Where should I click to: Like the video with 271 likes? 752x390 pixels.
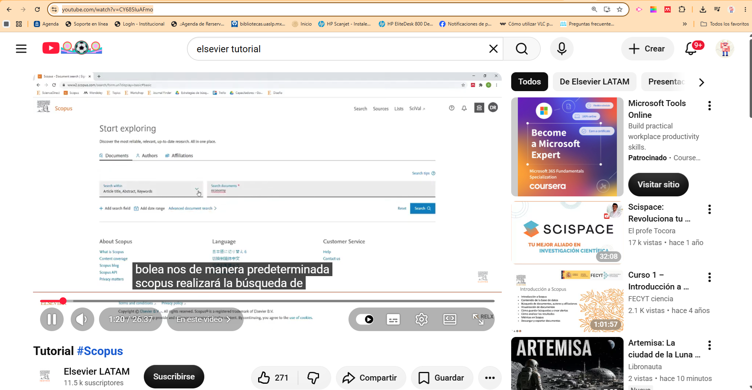point(273,378)
